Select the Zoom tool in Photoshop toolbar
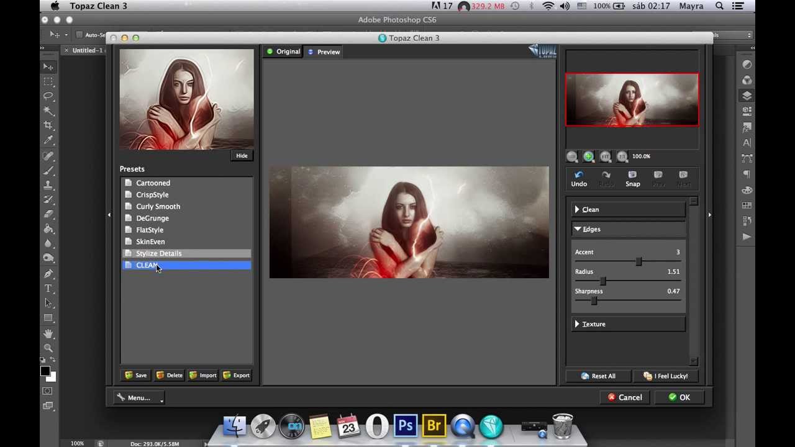 click(48, 348)
